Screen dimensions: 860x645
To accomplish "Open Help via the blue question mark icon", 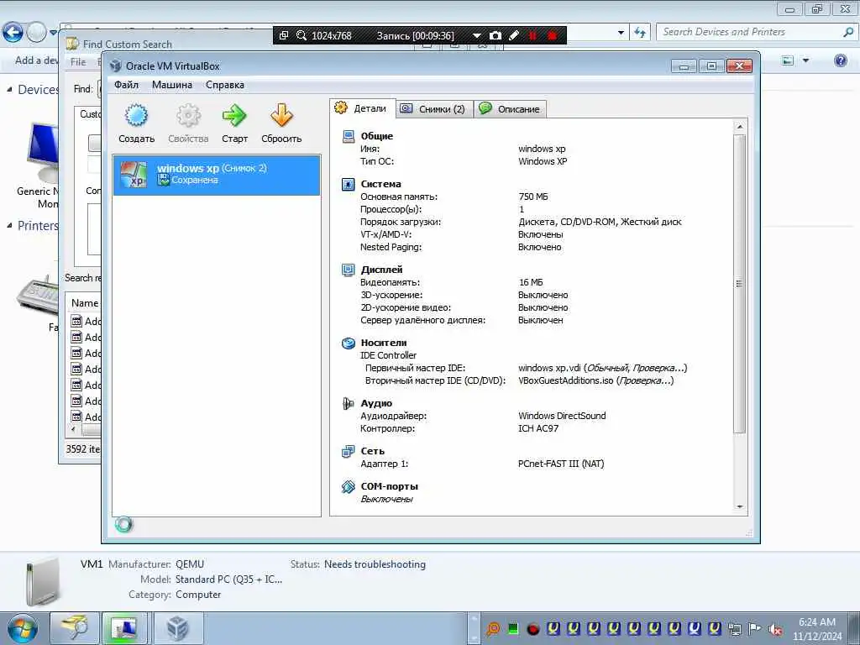I will (840, 60).
